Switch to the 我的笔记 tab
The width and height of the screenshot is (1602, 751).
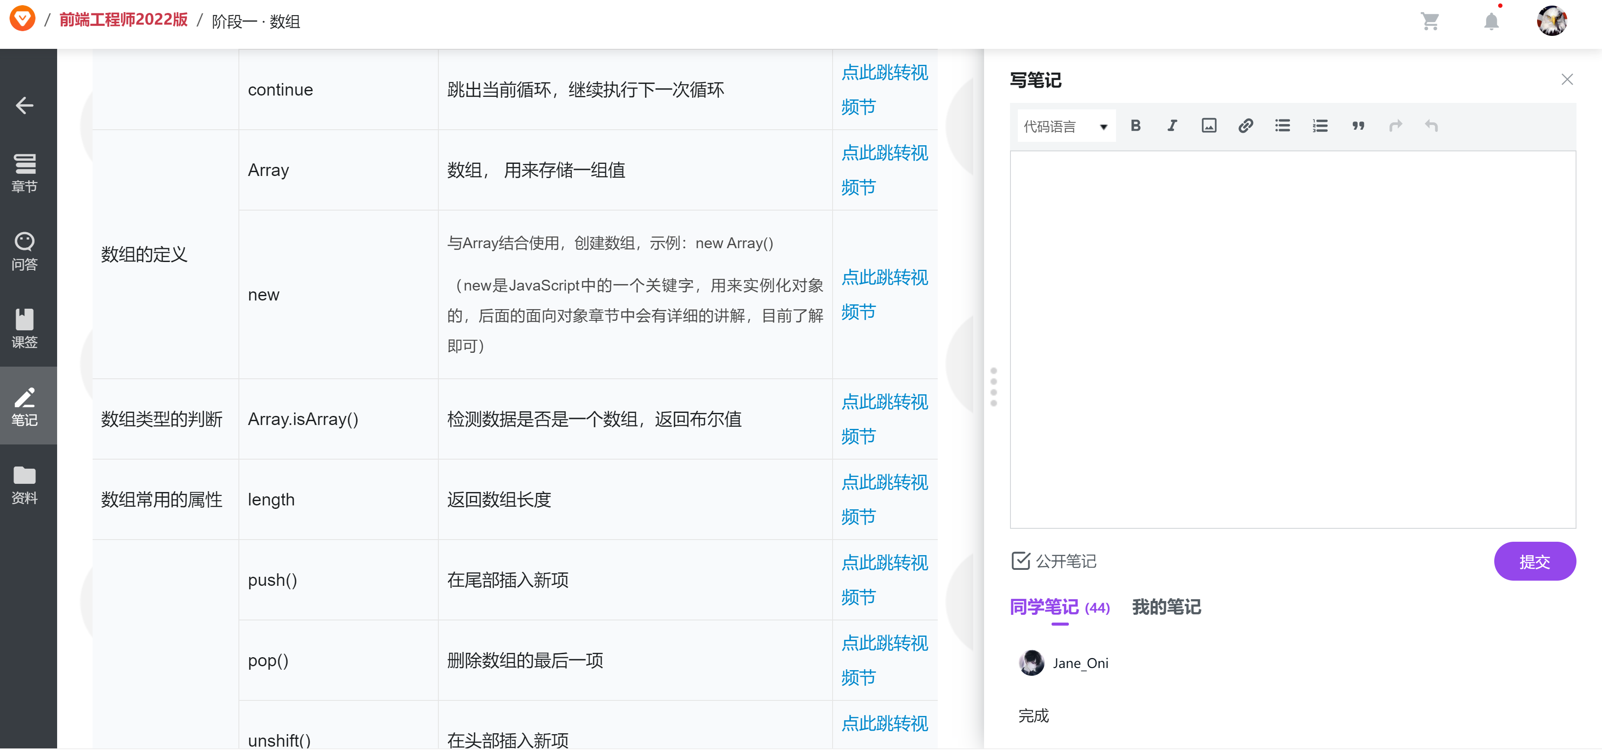click(x=1166, y=607)
